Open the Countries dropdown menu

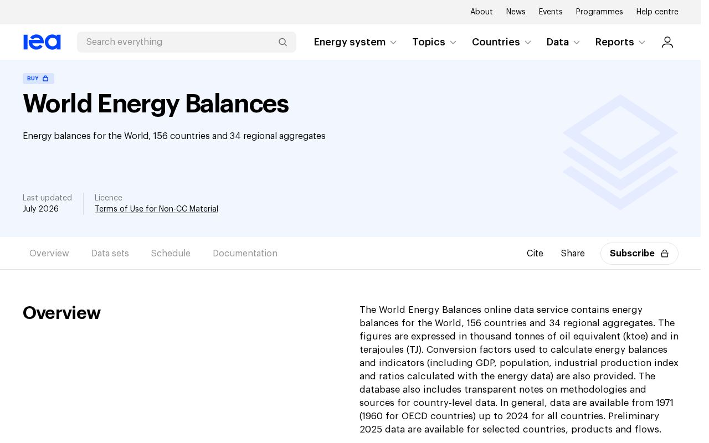point(502,42)
